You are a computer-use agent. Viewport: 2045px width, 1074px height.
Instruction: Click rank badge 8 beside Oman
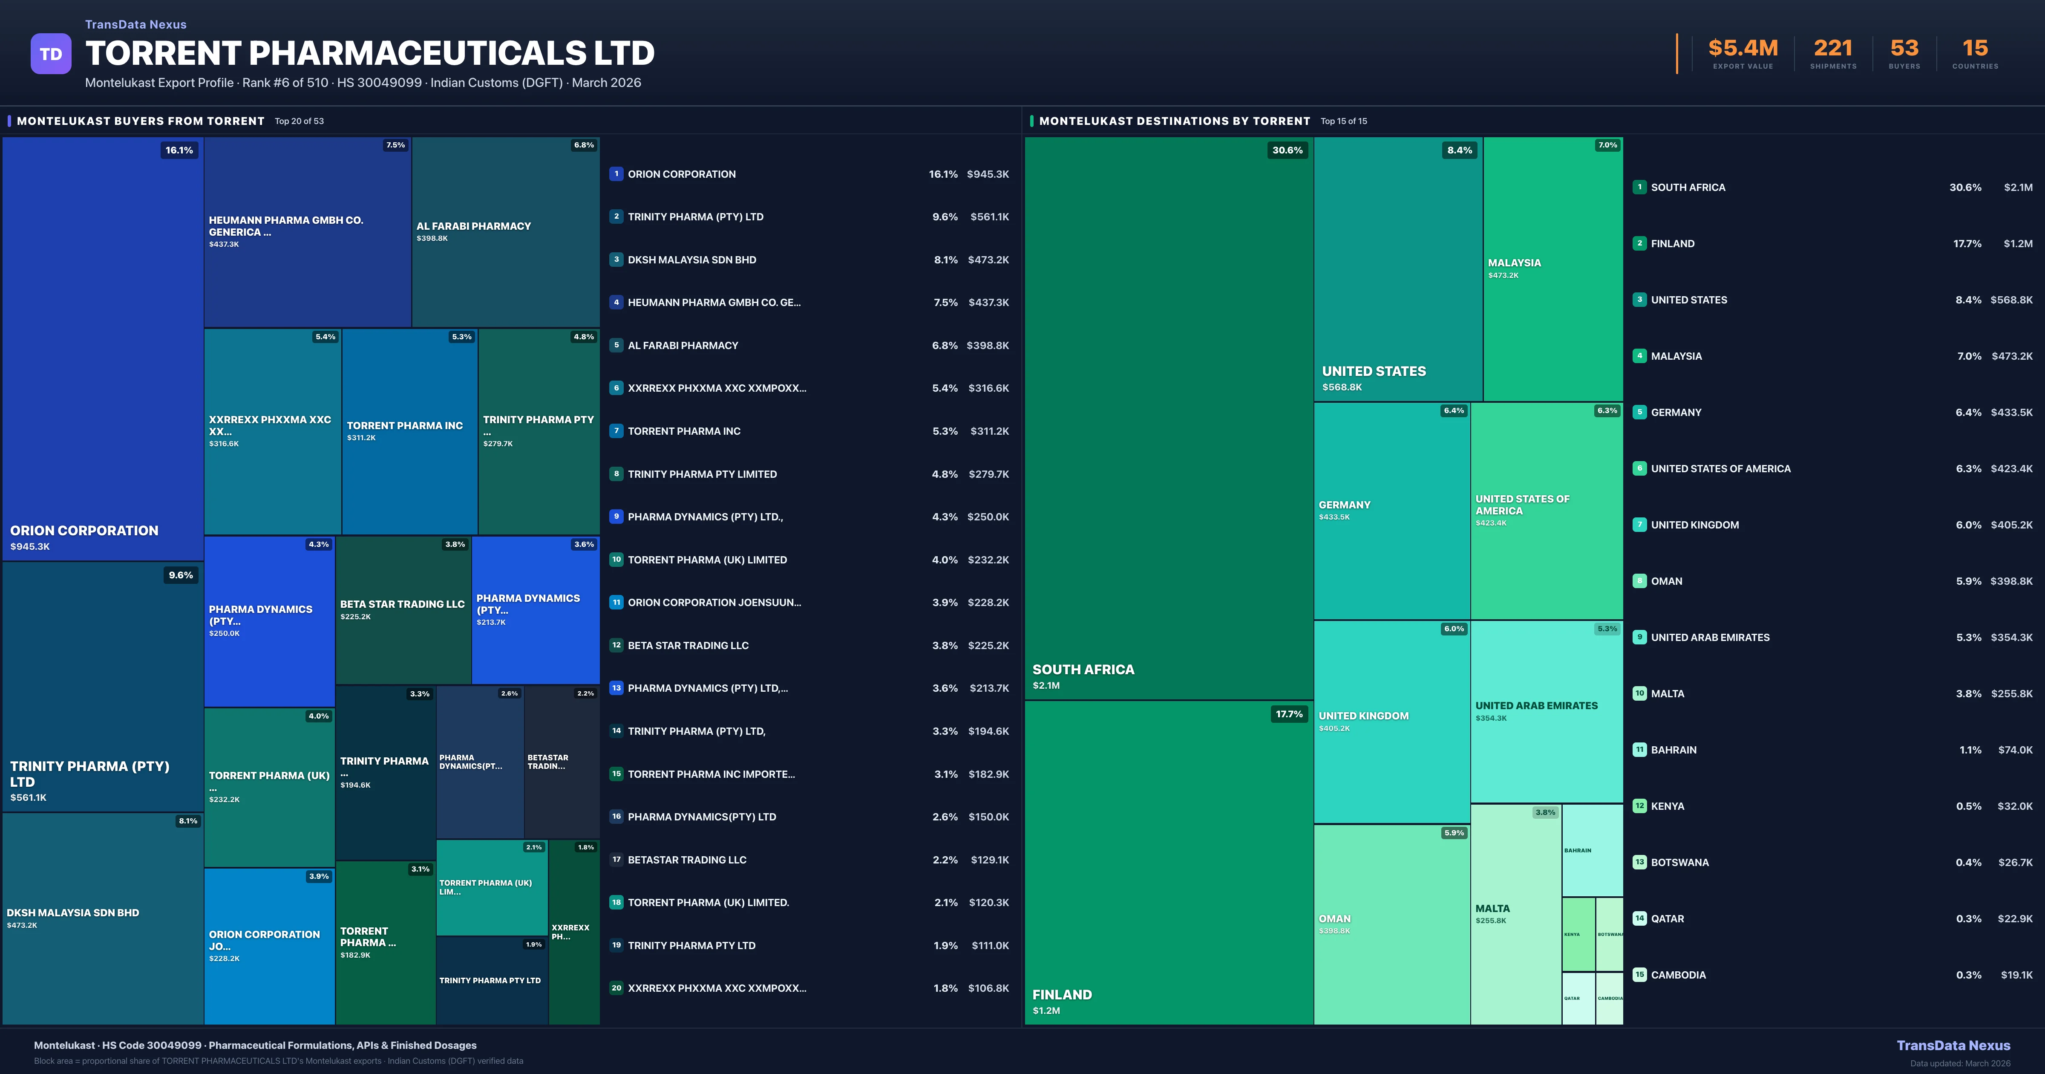click(x=1639, y=581)
